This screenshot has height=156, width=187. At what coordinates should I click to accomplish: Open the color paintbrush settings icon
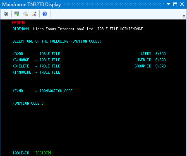[34, 14]
